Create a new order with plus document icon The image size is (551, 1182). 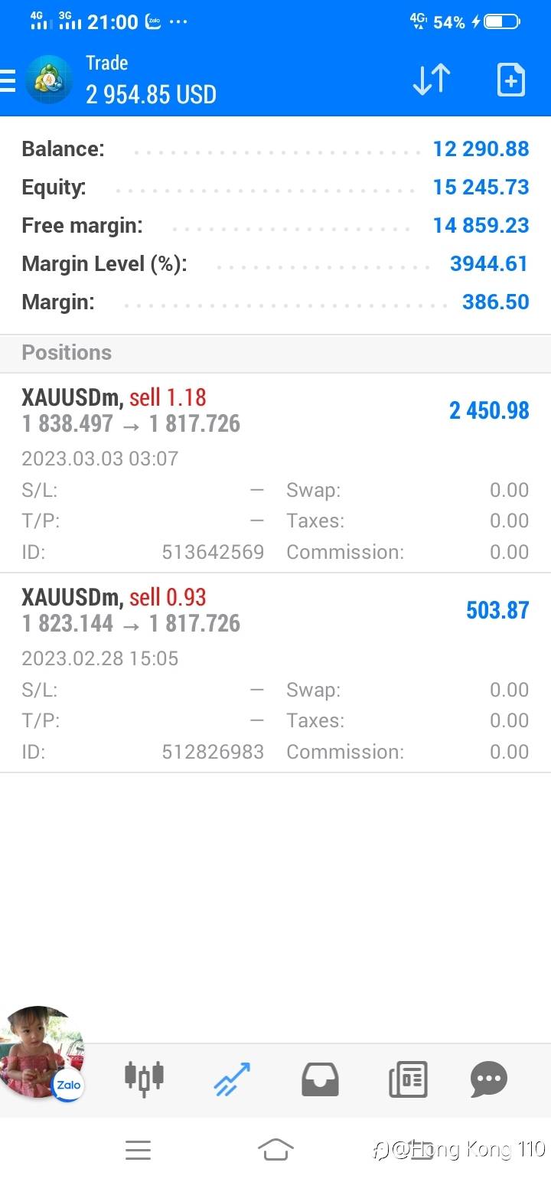click(x=510, y=80)
